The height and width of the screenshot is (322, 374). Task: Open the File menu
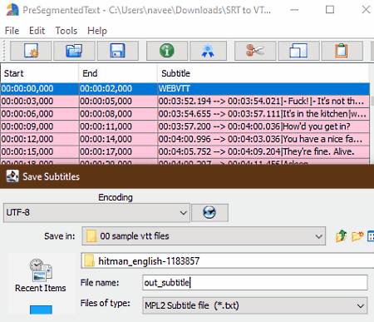tap(12, 31)
